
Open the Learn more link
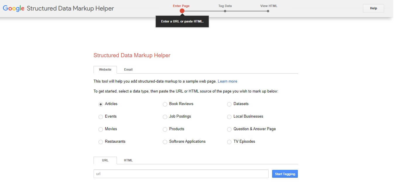(x=227, y=81)
